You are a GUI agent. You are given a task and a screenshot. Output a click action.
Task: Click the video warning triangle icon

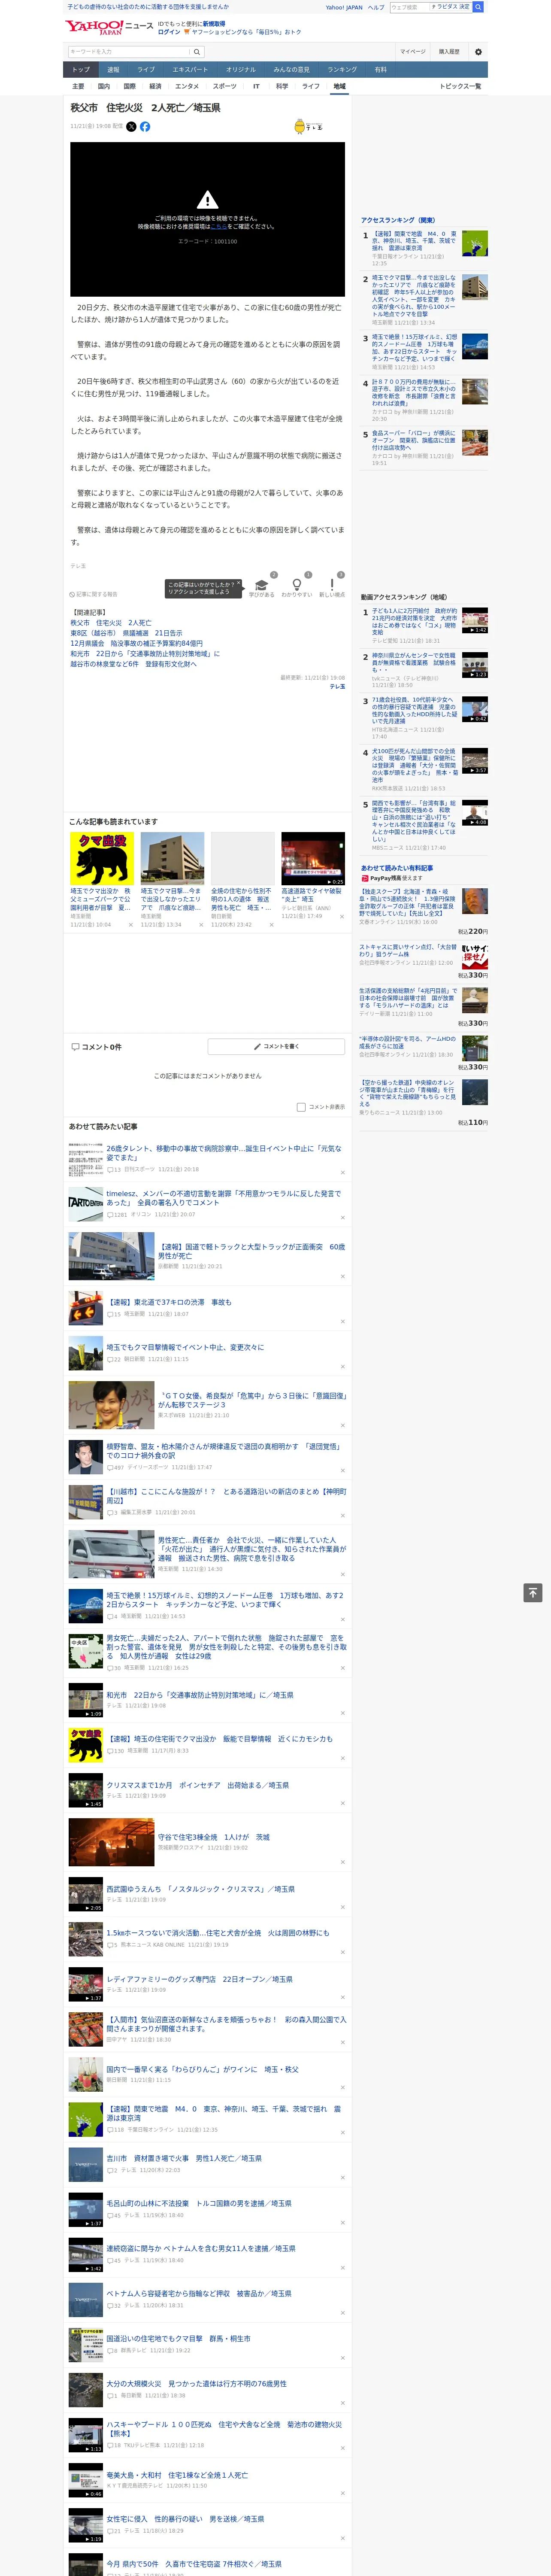[x=207, y=199]
